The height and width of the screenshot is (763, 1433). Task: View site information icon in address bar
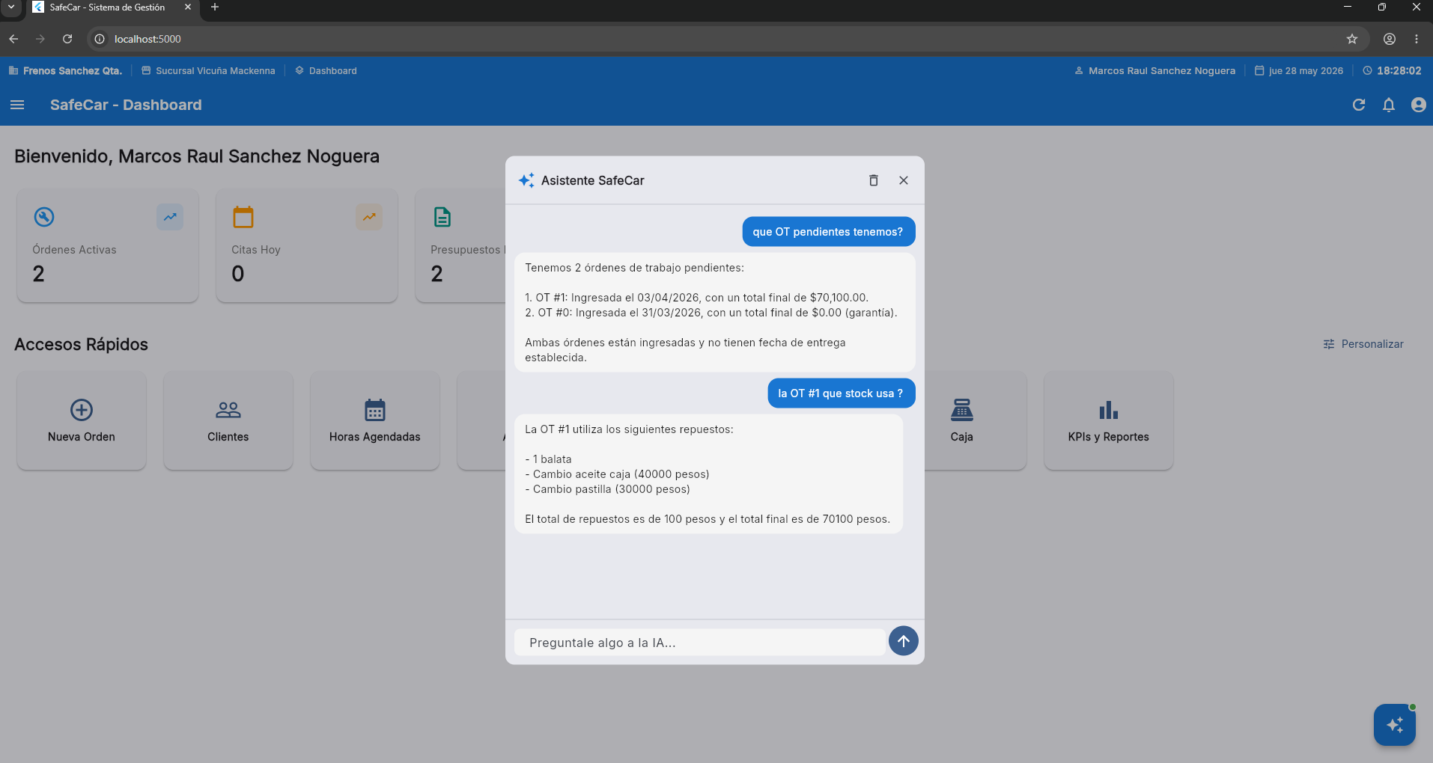click(x=100, y=39)
